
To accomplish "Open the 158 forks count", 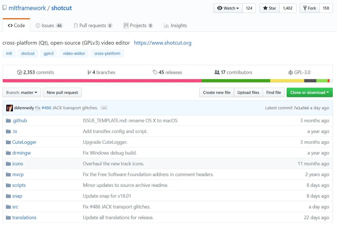I will coord(326,8).
